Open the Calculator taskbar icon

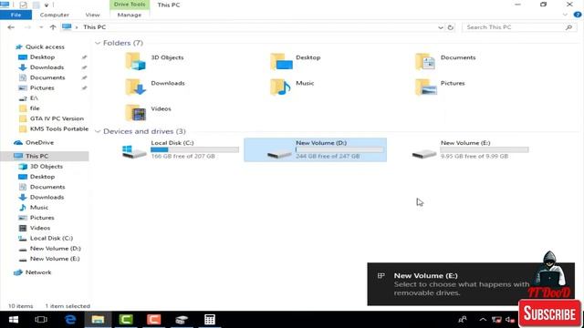click(210, 320)
